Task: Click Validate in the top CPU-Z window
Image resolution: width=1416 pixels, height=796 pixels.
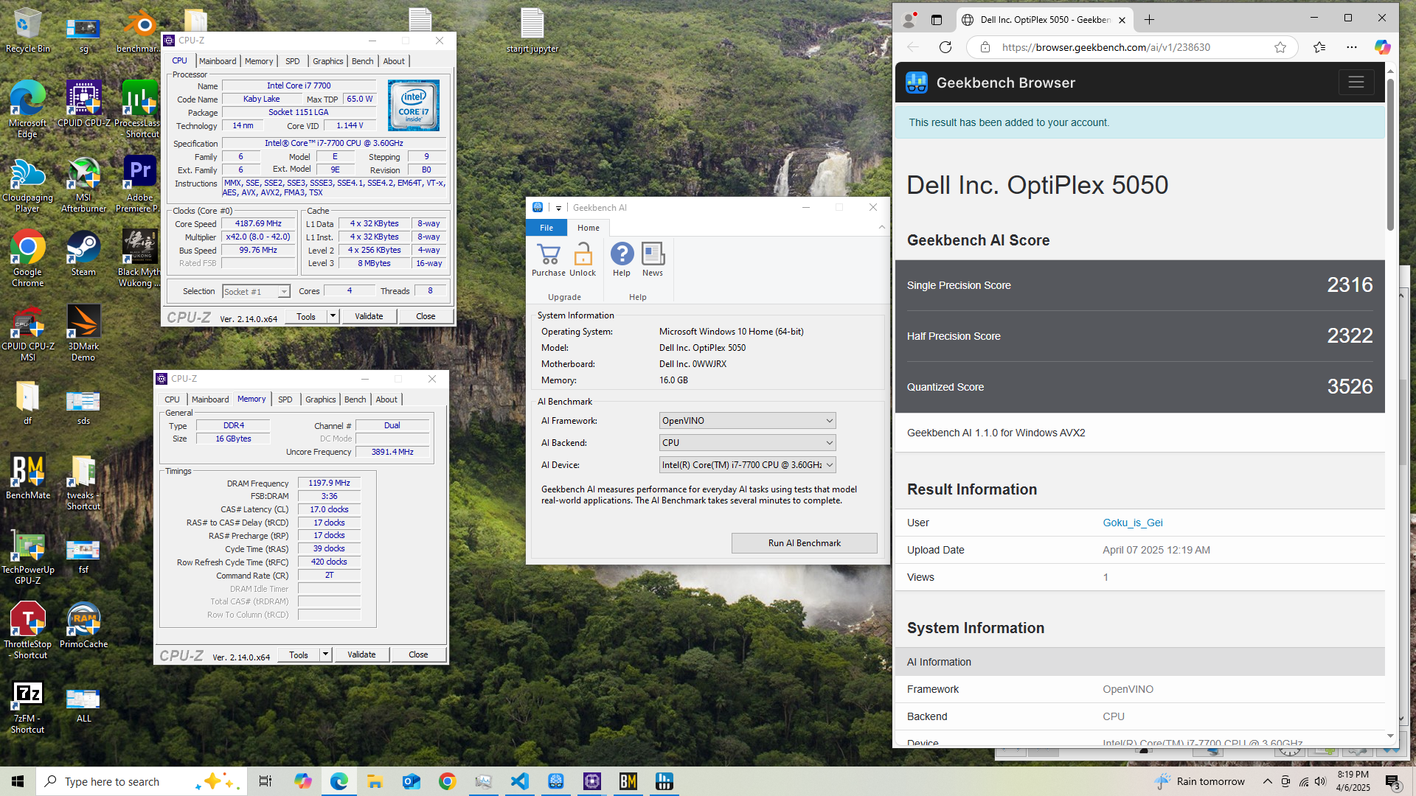Action: [369, 316]
